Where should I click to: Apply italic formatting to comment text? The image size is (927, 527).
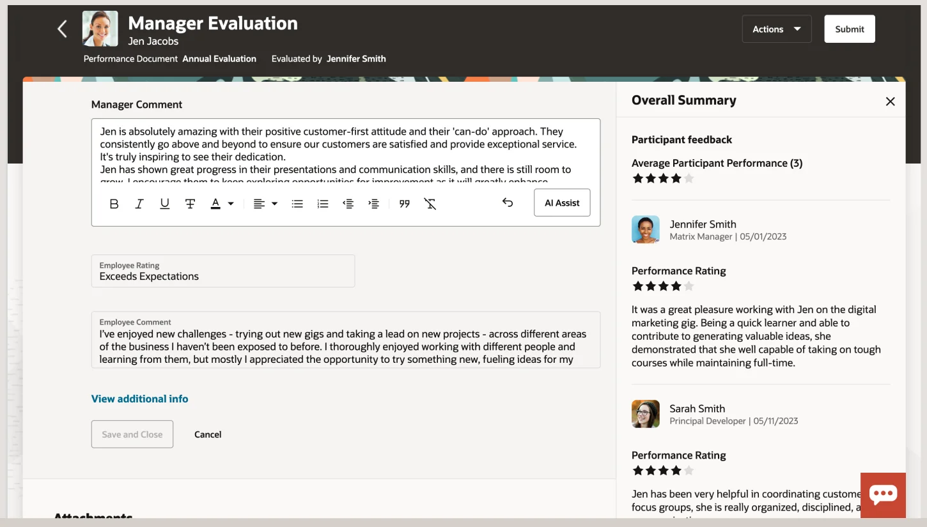click(139, 204)
